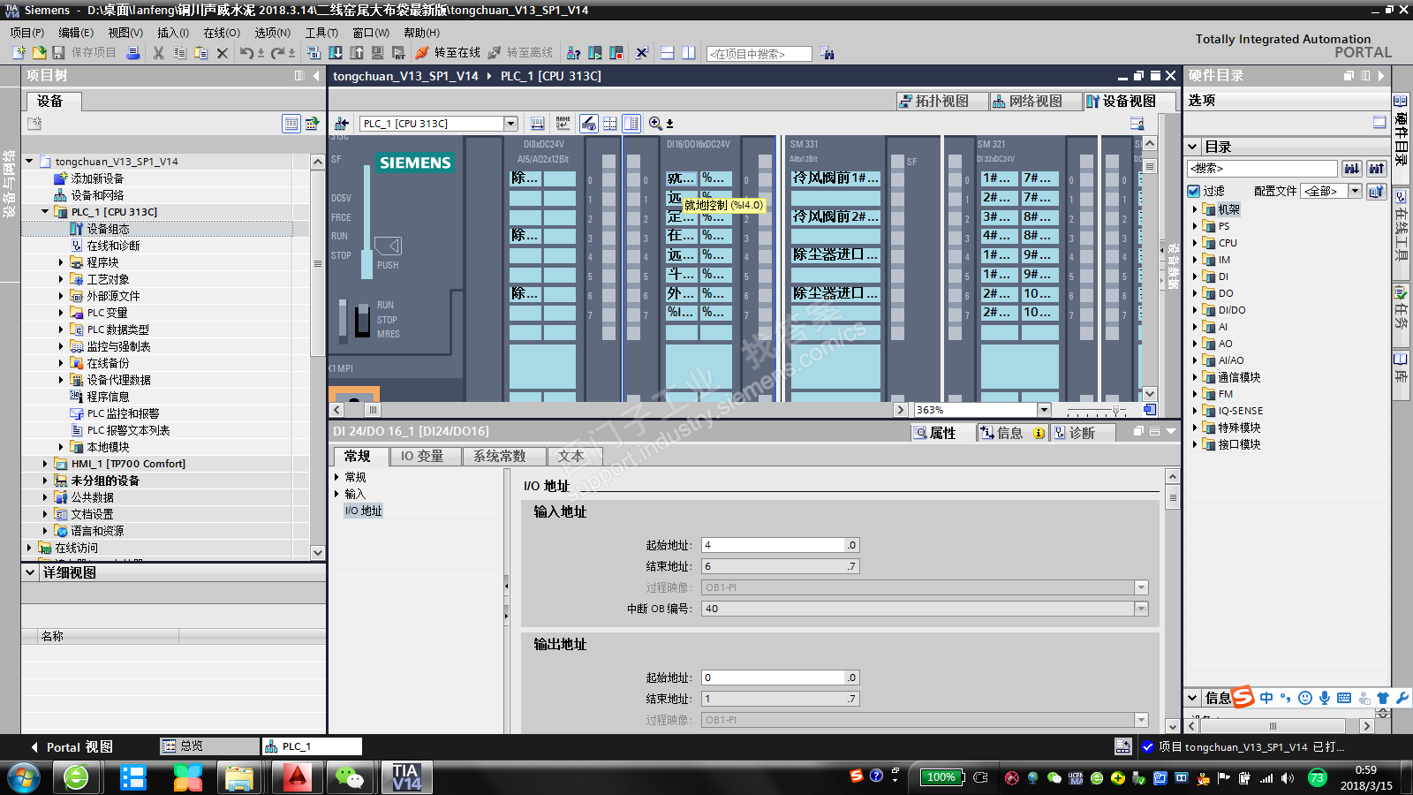The width and height of the screenshot is (1413, 795).
Task: Select 在线和诊断 in the project tree
Action: 113,246
